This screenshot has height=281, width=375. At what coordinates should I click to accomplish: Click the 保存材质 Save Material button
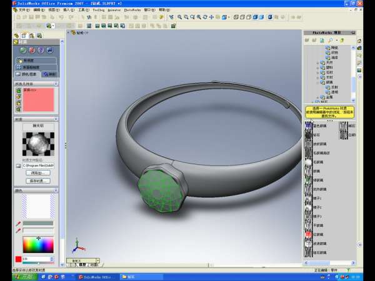pos(36,181)
